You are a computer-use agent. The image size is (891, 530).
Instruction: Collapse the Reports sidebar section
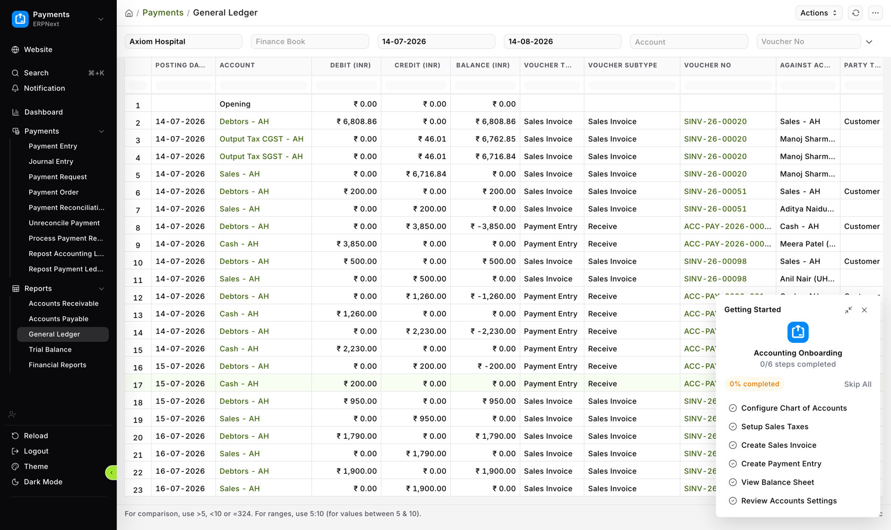click(101, 289)
